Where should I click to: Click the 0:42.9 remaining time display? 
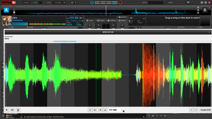click(69, 25)
